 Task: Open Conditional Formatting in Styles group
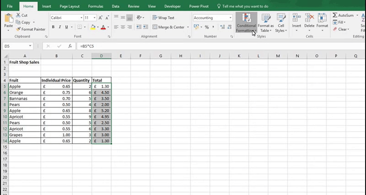point(246,23)
